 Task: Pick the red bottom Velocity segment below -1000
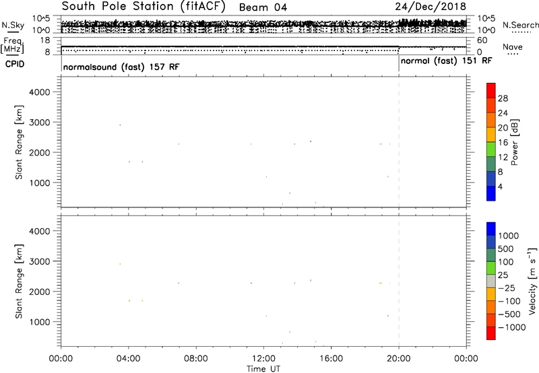491,333
